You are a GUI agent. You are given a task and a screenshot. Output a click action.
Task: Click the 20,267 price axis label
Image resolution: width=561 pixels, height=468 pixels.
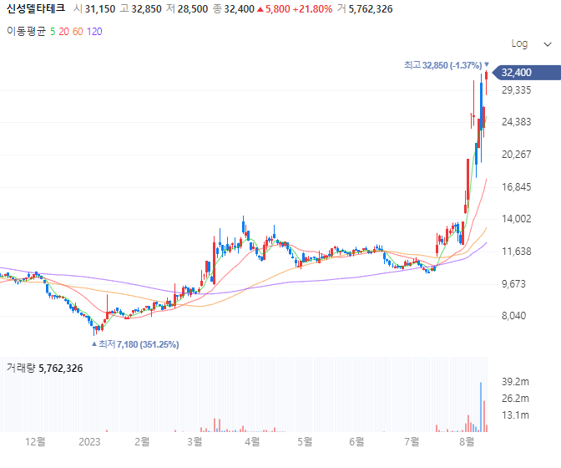point(516,155)
